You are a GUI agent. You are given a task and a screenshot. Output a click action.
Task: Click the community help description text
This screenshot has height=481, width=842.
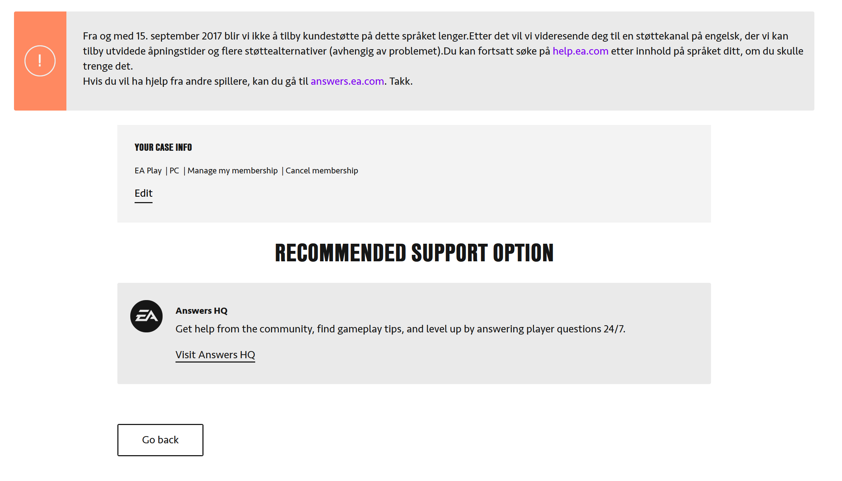pos(400,329)
